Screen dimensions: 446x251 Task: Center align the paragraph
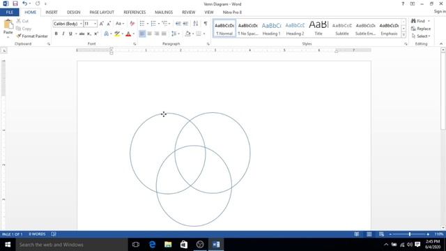pos(149,34)
